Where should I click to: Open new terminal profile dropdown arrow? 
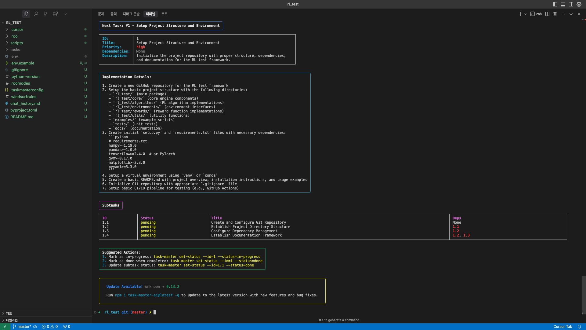pos(525,14)
